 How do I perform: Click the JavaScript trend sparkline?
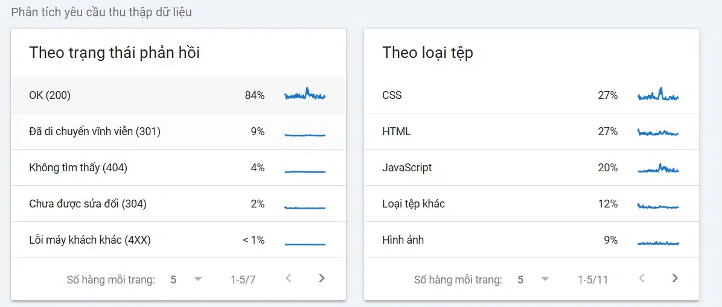tap(658, 168)
